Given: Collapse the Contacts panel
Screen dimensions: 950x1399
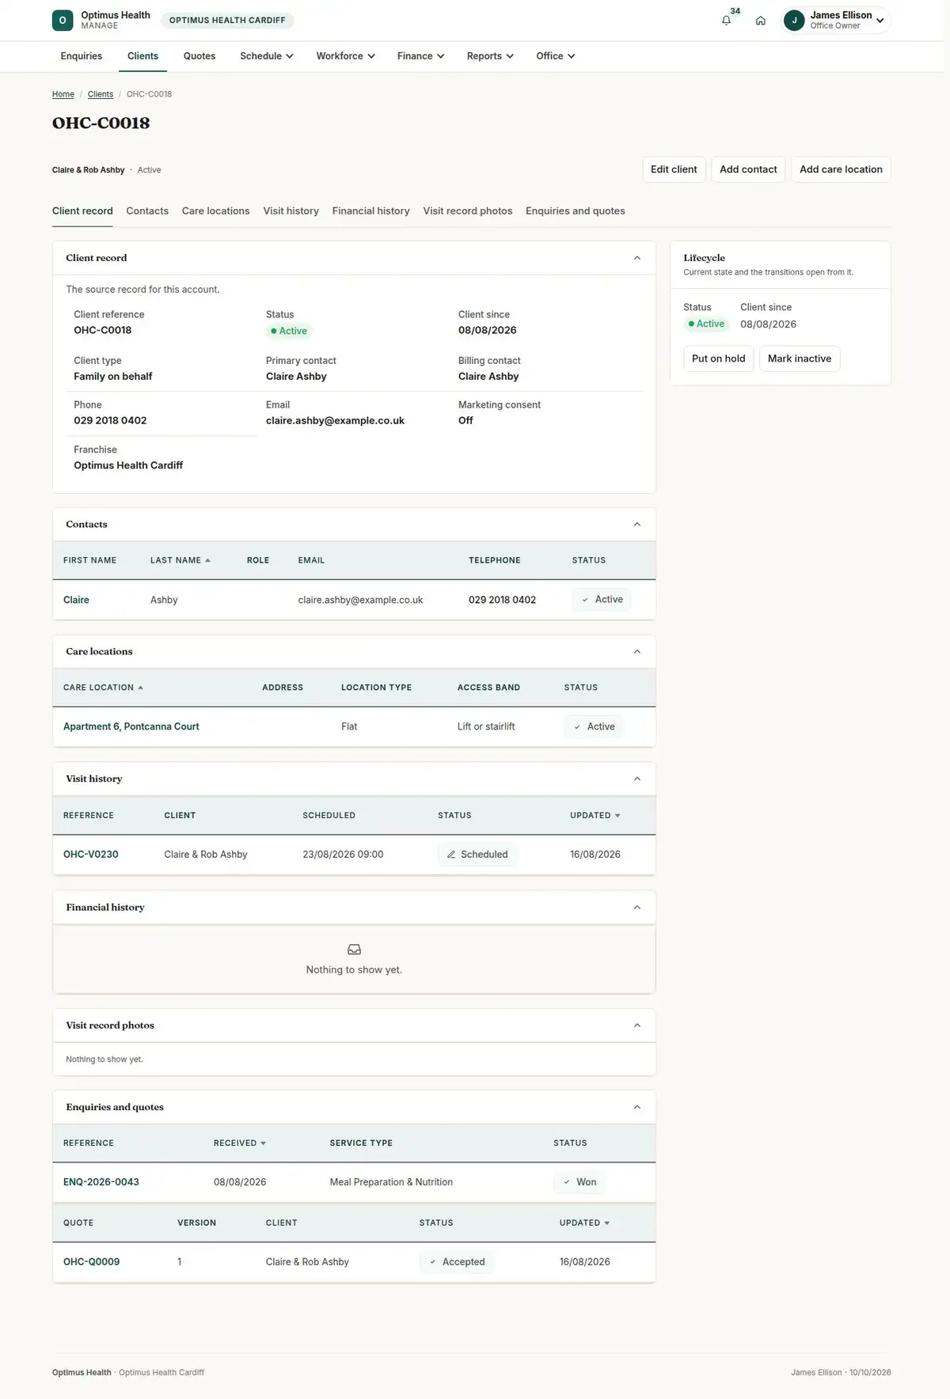Looking at the screenshot, I should [x=637, y=525].
